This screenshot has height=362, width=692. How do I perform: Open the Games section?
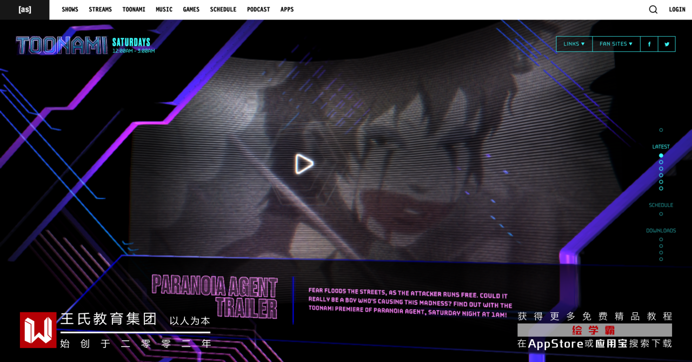point(191,10)
